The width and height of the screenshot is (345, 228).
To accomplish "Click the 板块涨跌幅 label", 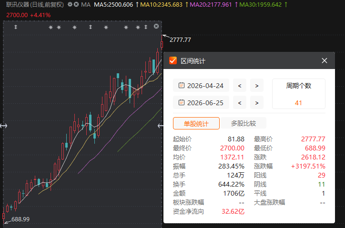I will (188, 202).
